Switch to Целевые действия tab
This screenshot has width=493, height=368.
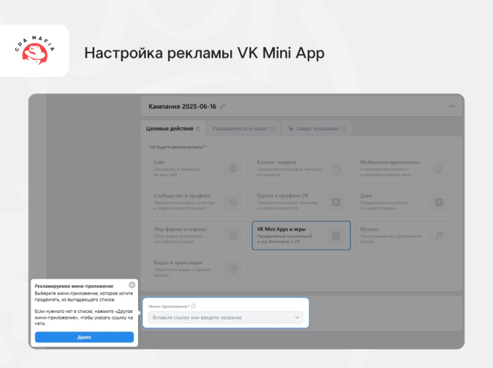[x=173, y=129]
